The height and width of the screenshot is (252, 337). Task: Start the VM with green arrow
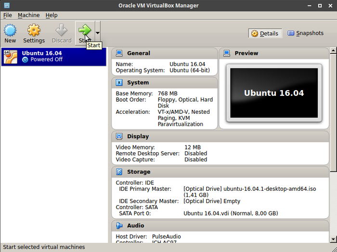[x=85, y=30]
